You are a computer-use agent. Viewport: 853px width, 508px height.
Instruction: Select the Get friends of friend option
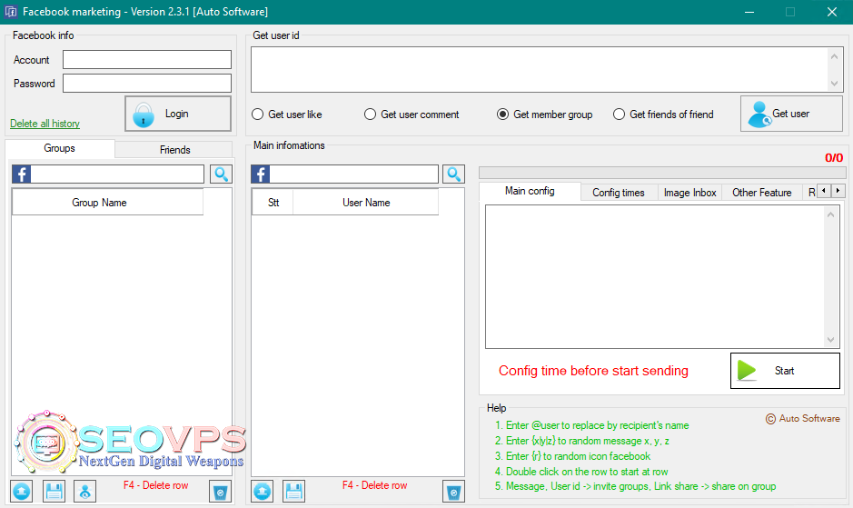tap(663, 115)
